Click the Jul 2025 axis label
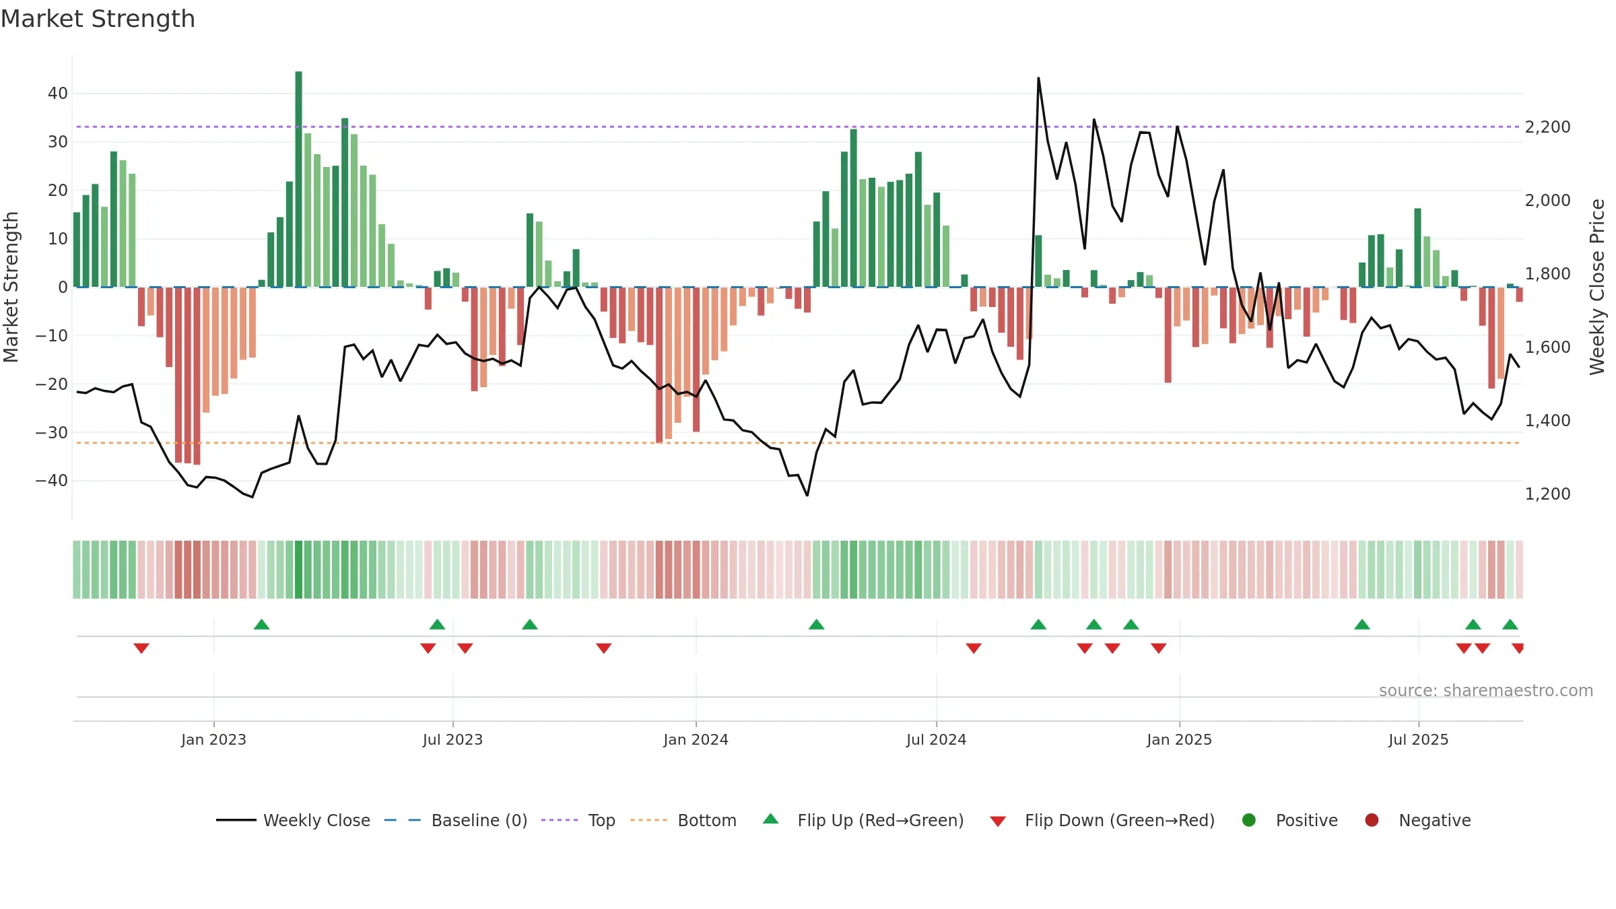1616x909 pixels. 1418,739
